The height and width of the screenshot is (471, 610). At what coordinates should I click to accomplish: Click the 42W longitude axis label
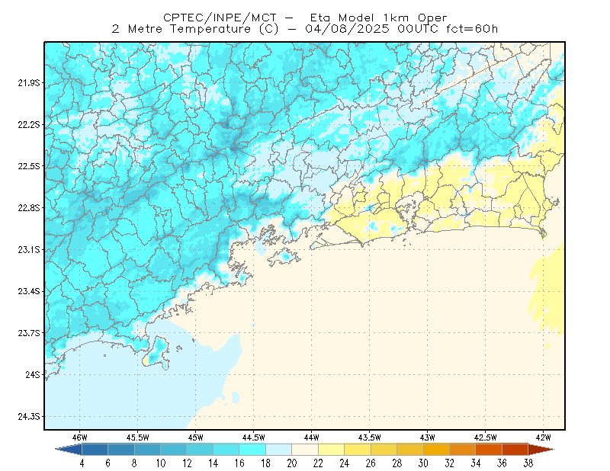click(543, 437)
